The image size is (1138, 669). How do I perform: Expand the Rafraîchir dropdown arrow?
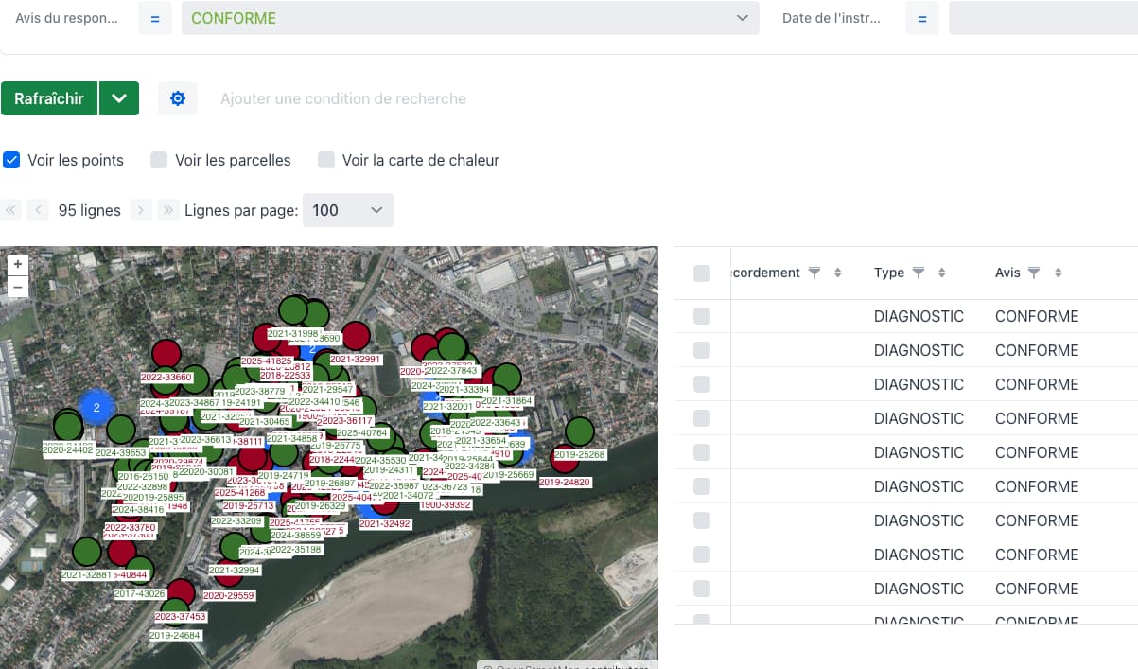click(x=118, y=98)
